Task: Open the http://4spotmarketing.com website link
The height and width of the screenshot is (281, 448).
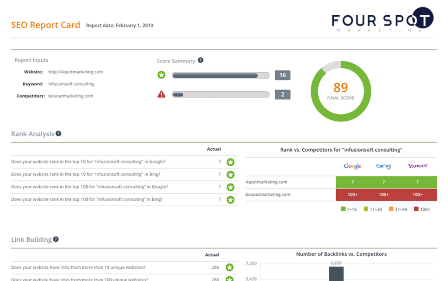Action: coord(76,72)
